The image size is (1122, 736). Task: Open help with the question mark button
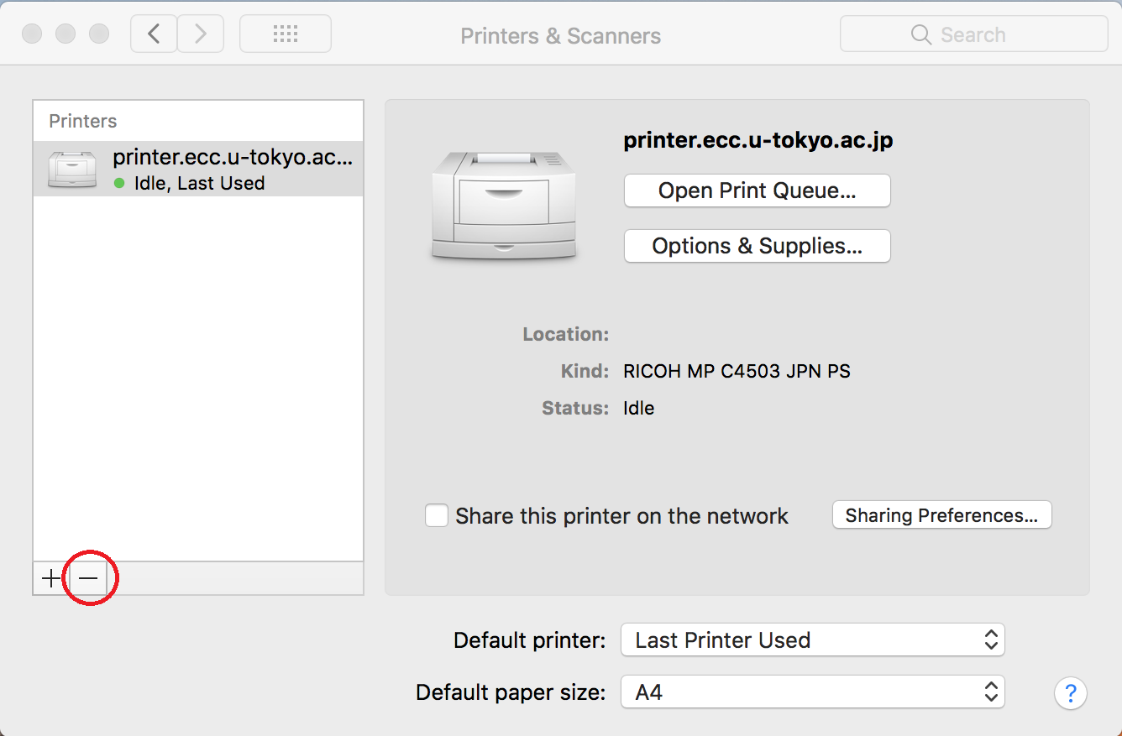click(x=1070, y=693)
